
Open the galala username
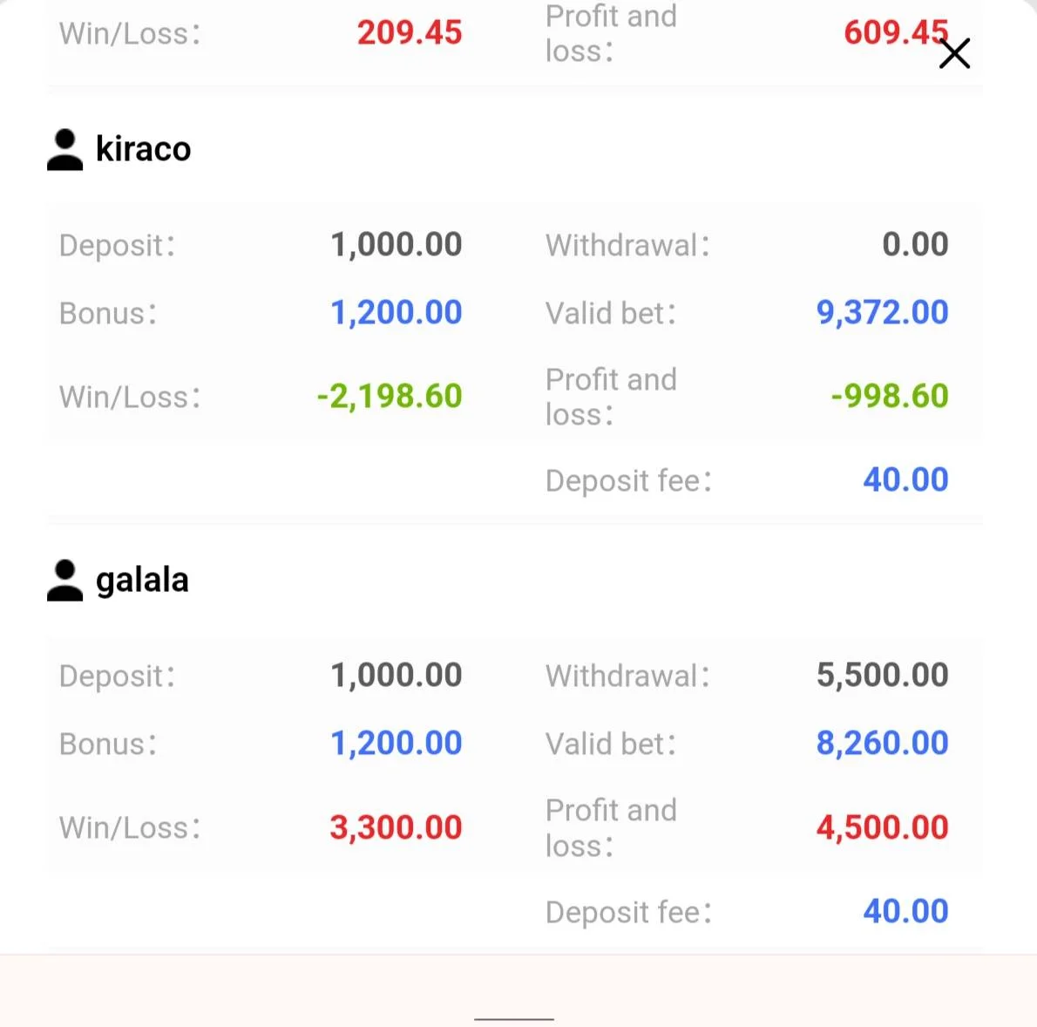(x=142, y=581)
